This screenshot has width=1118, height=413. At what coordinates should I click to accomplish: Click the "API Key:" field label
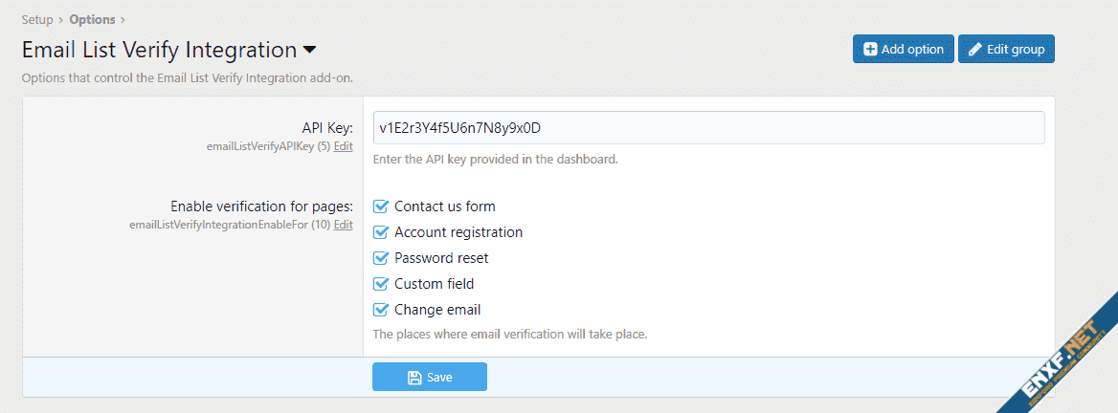[327, 128]
